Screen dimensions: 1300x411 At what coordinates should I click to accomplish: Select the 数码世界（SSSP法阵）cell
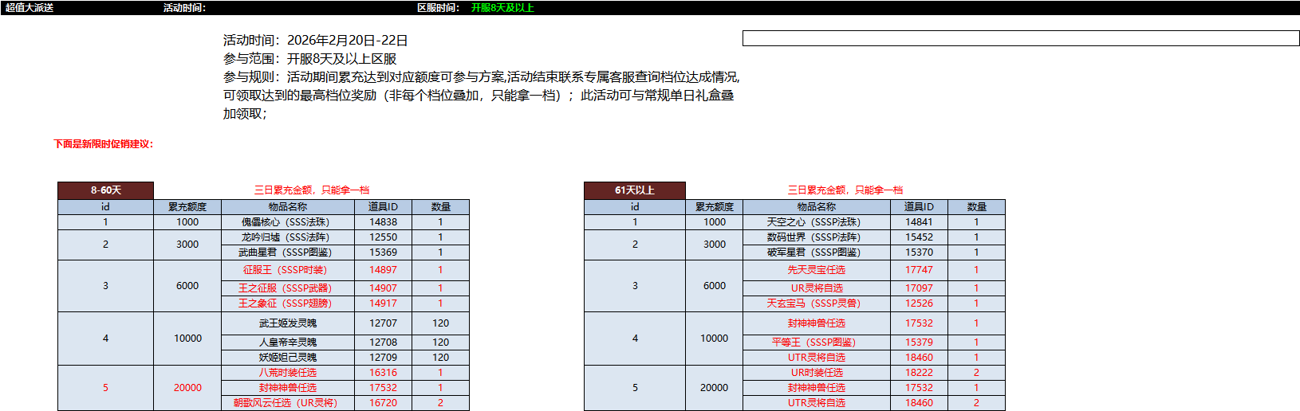pos(816,237)
